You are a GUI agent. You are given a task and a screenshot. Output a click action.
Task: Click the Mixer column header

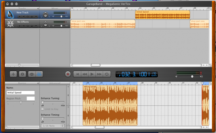coord(55,9)
